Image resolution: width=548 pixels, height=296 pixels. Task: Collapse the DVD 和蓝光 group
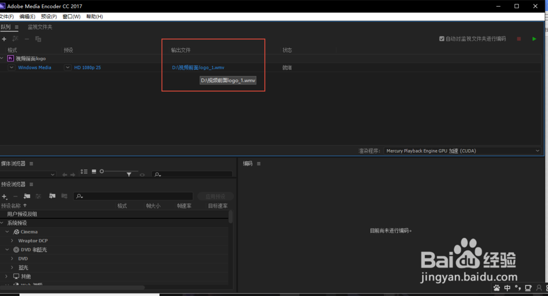point(7,249)
